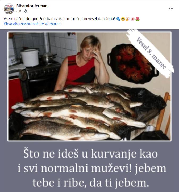Viewport: 179px width, 192px height.
Task: Click the grinning face emoji
Action: (x=123, y=19)
